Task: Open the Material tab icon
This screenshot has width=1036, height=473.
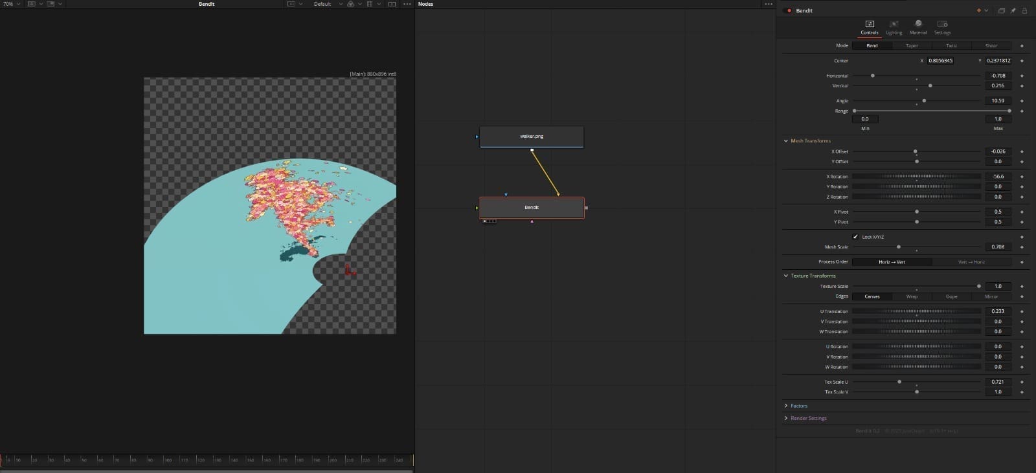Action: pyautogui.click(x=918, y=24)
